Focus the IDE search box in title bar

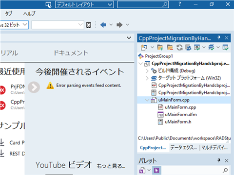[143, 4]
